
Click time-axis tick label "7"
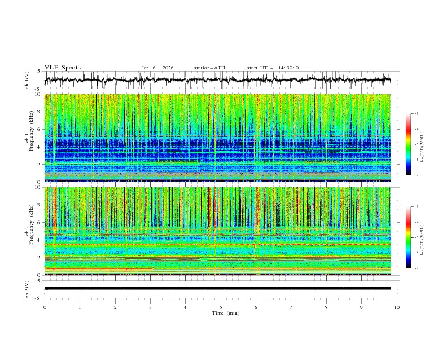(x=291, y=307)
